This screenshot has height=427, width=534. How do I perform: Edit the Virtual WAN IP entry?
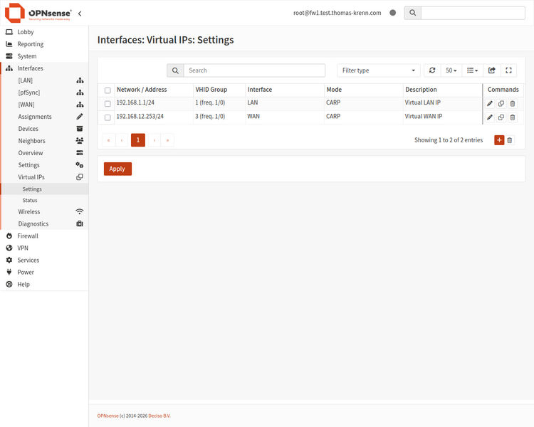pyautogui.click(x=490, y=117)
